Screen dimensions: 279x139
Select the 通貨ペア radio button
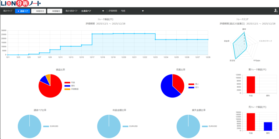(x=23, y=11)
